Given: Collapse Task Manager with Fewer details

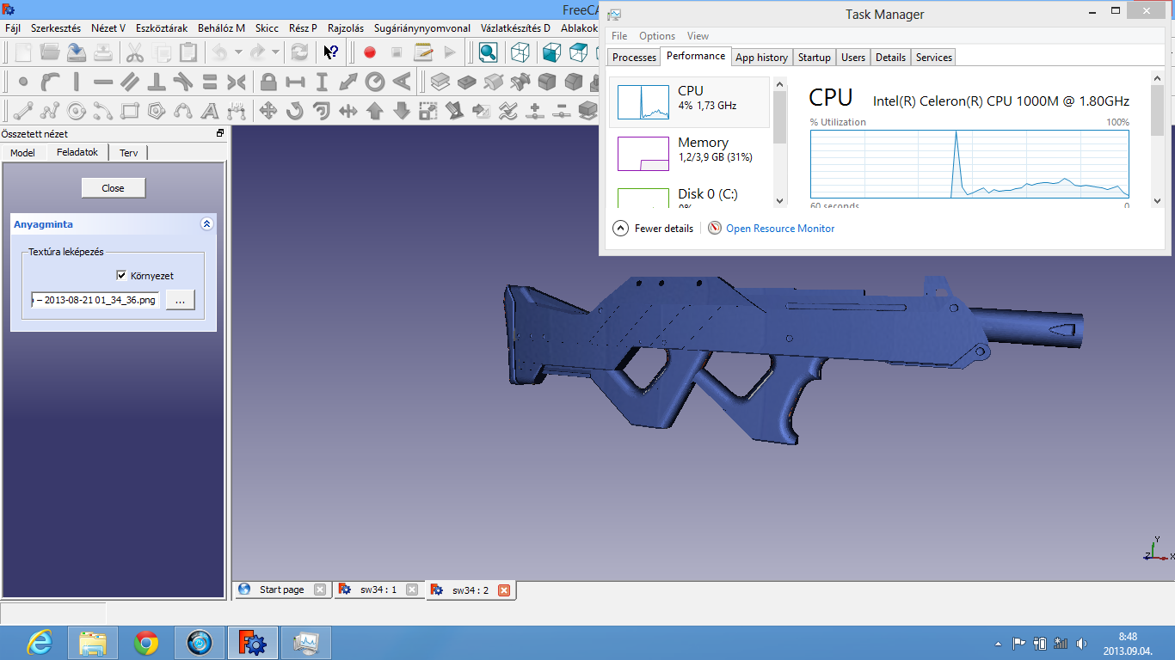Looking at the screenshot, I should 653,229.
